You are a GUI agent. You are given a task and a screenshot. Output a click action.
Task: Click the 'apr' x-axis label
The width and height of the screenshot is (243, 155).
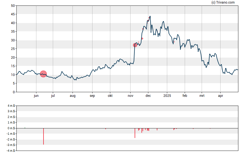pyautogui.click(x=221, y=96)
